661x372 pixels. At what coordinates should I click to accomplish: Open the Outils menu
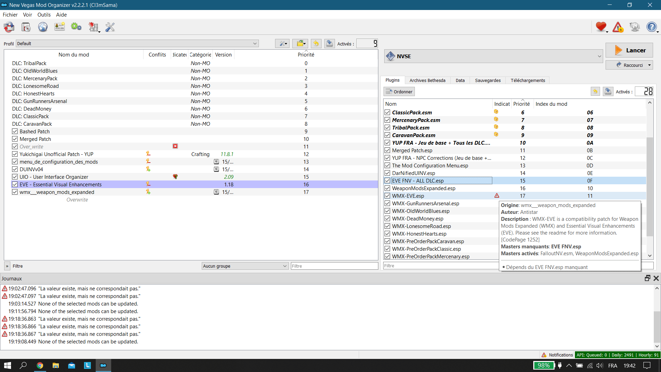point(44,14)
